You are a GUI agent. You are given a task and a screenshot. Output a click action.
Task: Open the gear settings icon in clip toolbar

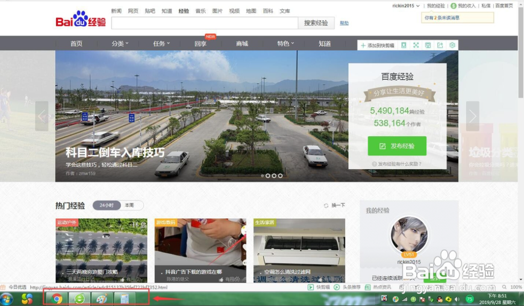click(452, 45)
